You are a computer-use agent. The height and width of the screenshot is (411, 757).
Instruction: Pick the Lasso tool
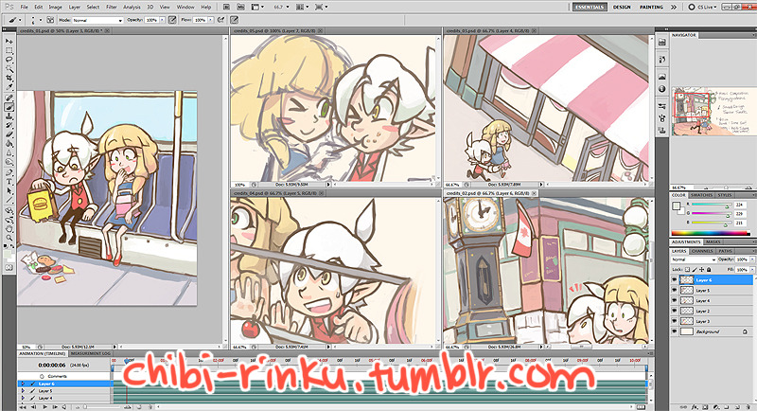coord(9,59)
